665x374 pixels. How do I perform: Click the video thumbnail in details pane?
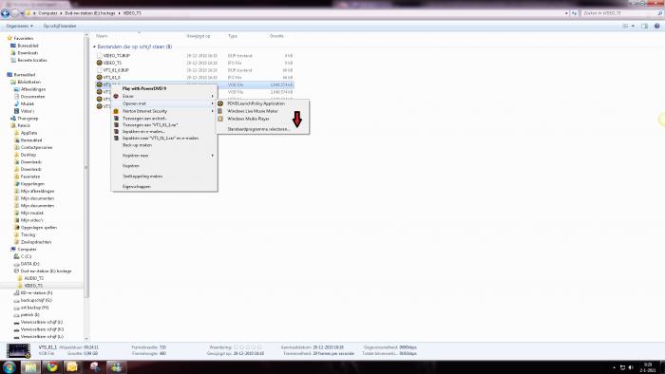point(18,351)
